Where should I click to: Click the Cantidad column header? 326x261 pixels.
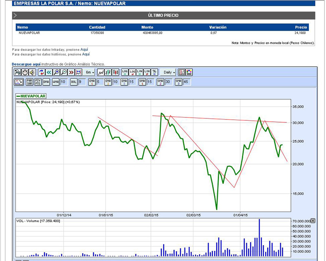click(x=97, y=27)
